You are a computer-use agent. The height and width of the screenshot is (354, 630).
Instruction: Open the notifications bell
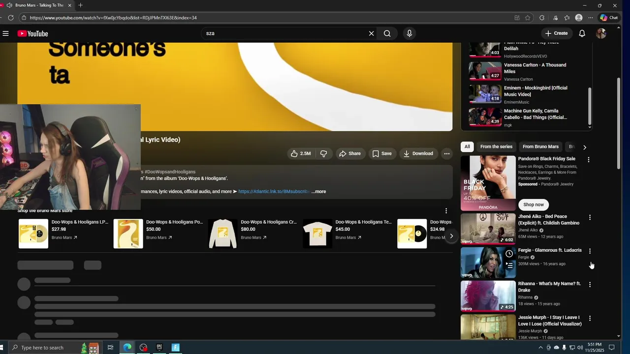[582, 33]
